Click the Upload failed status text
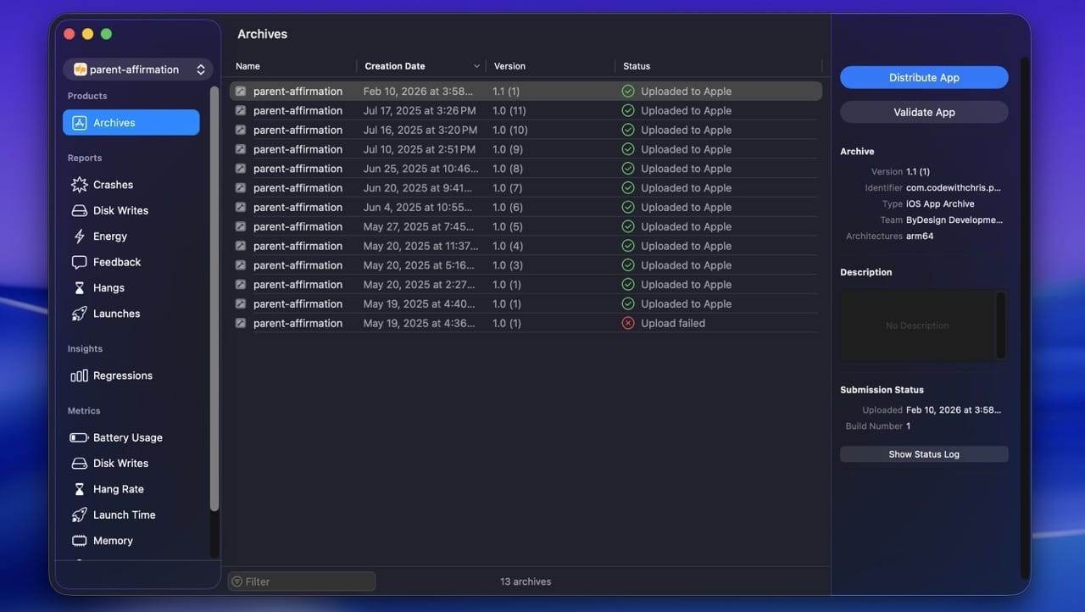1085x612 pixels. [673, 323]
